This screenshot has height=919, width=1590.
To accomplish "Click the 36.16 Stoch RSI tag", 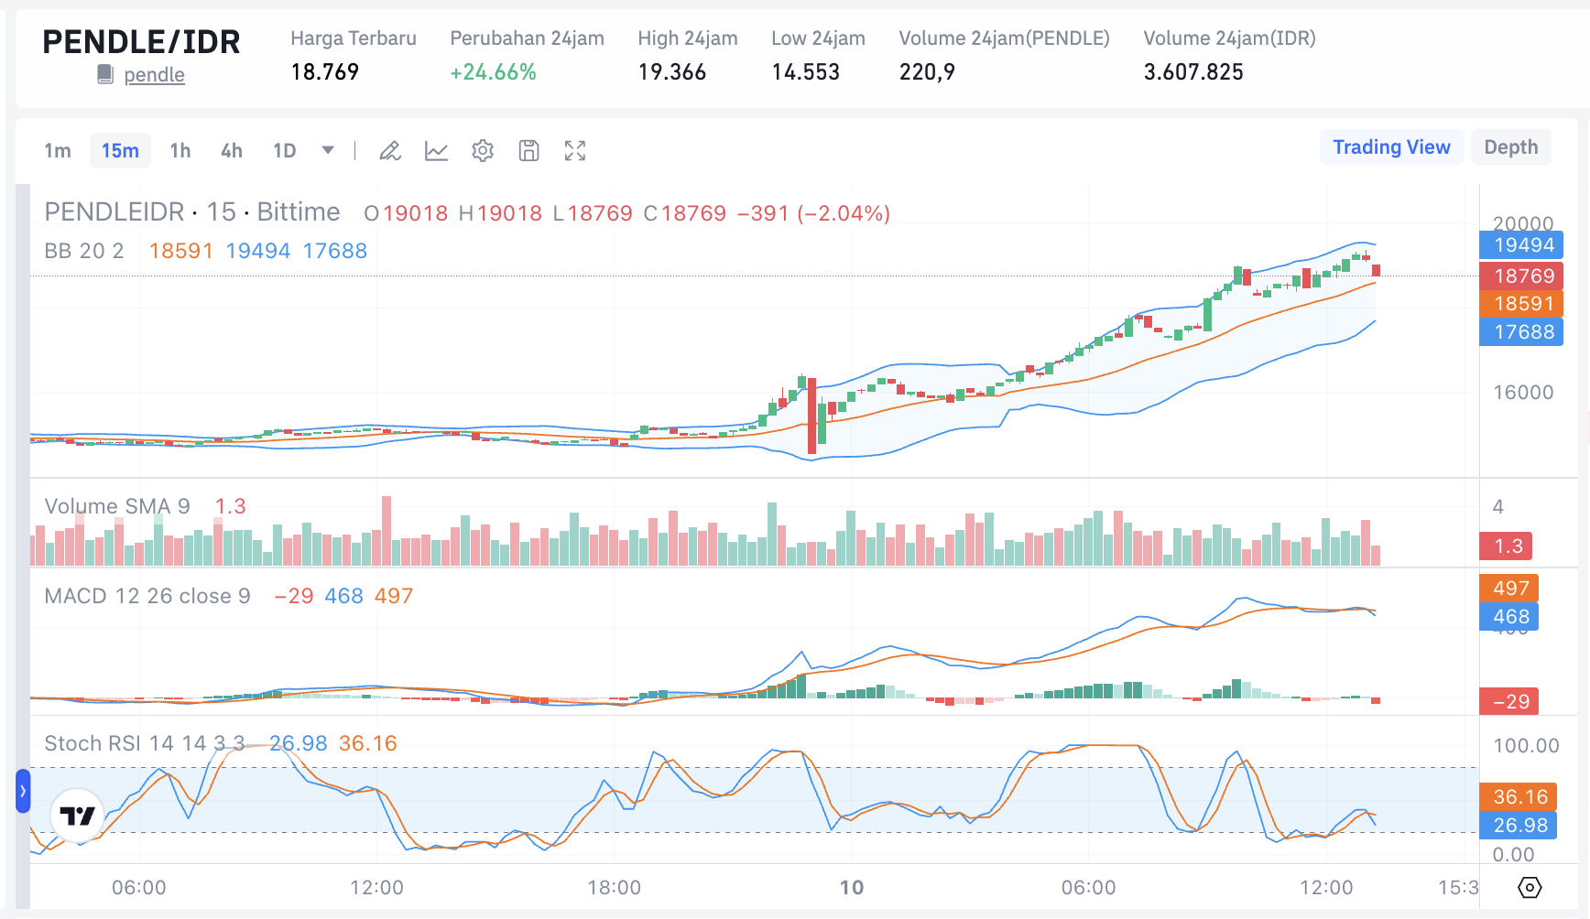I will tap(1519, 797).
